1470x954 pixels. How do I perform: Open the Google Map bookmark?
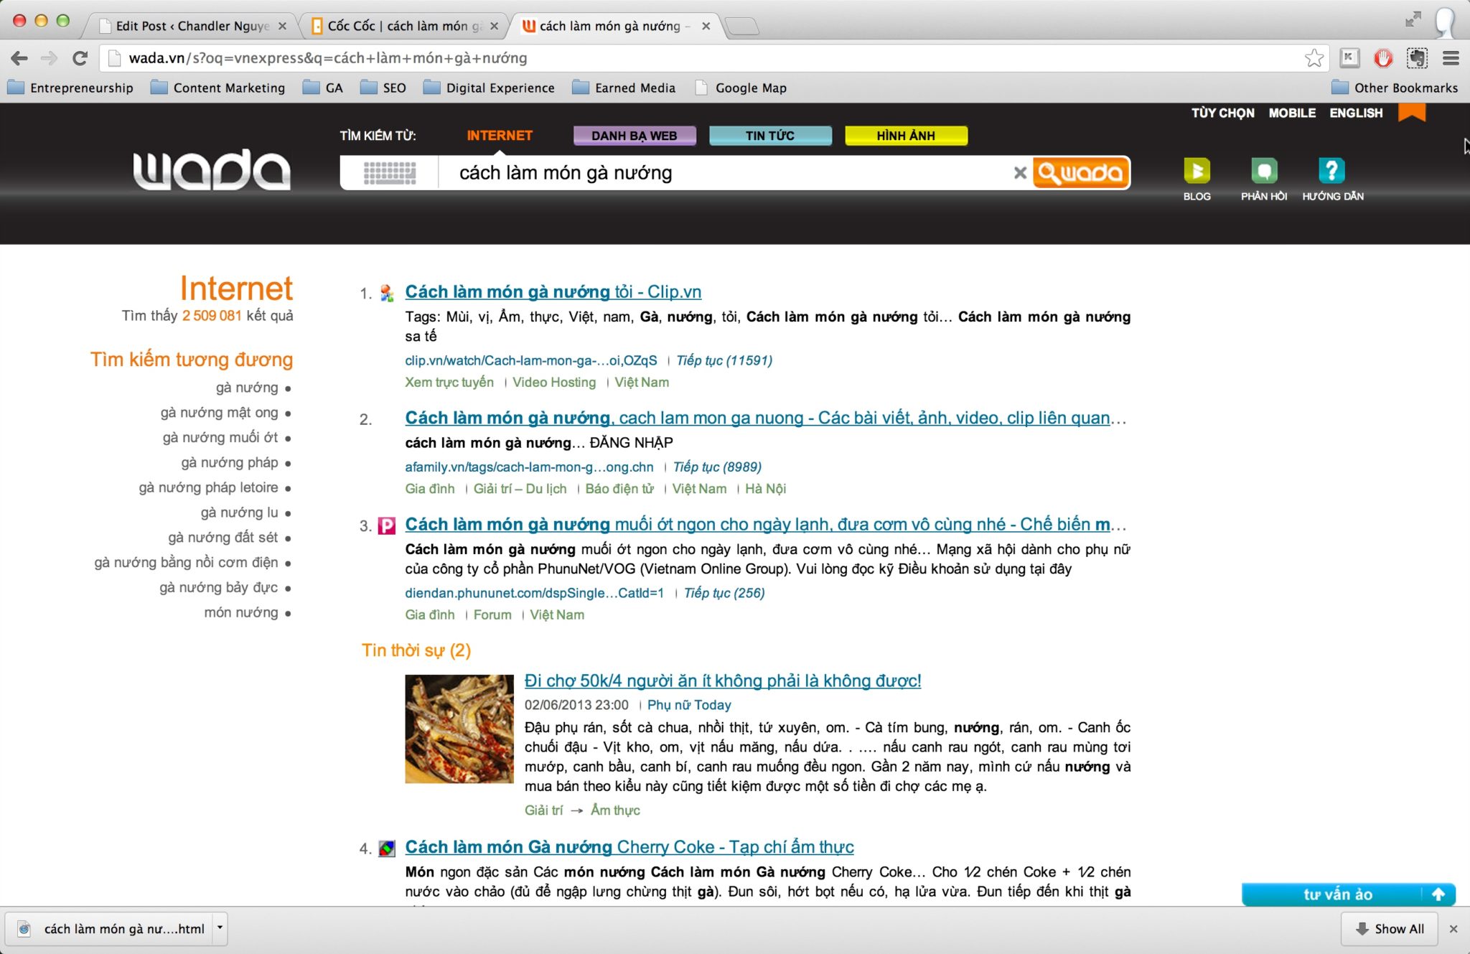pos(741,88)
